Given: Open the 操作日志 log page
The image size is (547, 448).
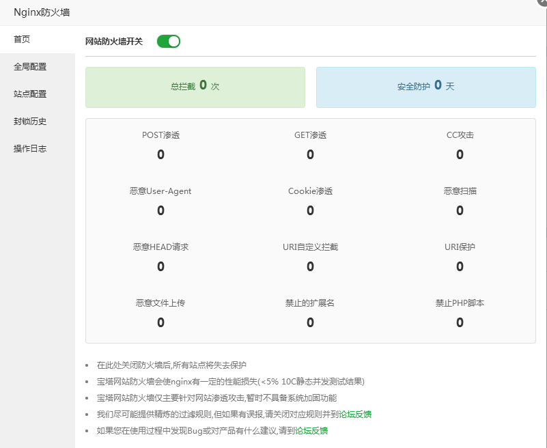Looking at the screenshot, I should tap(30, 148).
